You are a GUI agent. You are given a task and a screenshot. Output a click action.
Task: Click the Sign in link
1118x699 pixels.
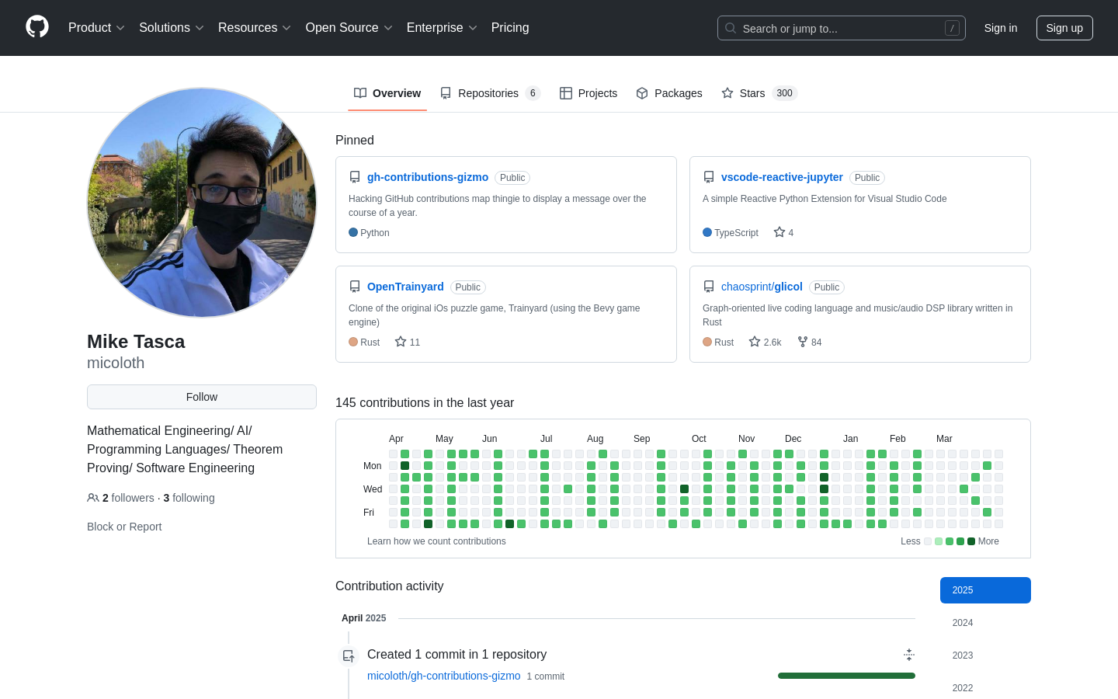click(x=1001, y=28)
